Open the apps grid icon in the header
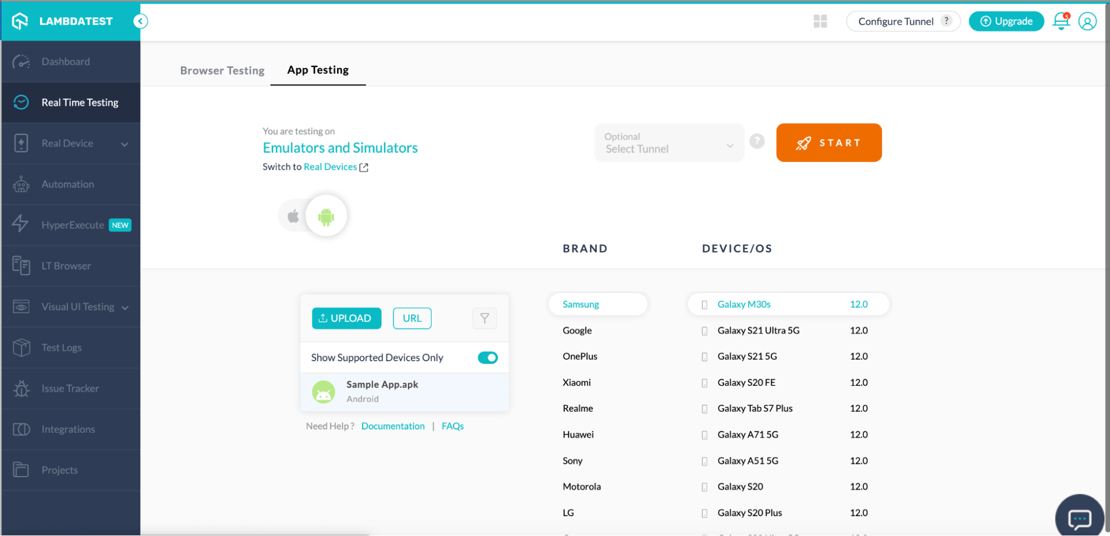 pos(820,21)
